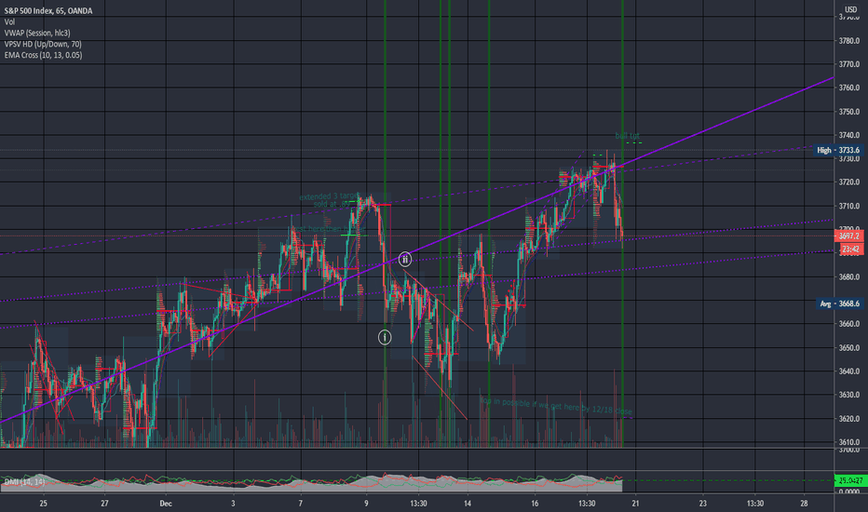Click the "Dec" date axis label
Image resolution: width=868 pixels, height=512 pixels.
(x=166, y=503)
